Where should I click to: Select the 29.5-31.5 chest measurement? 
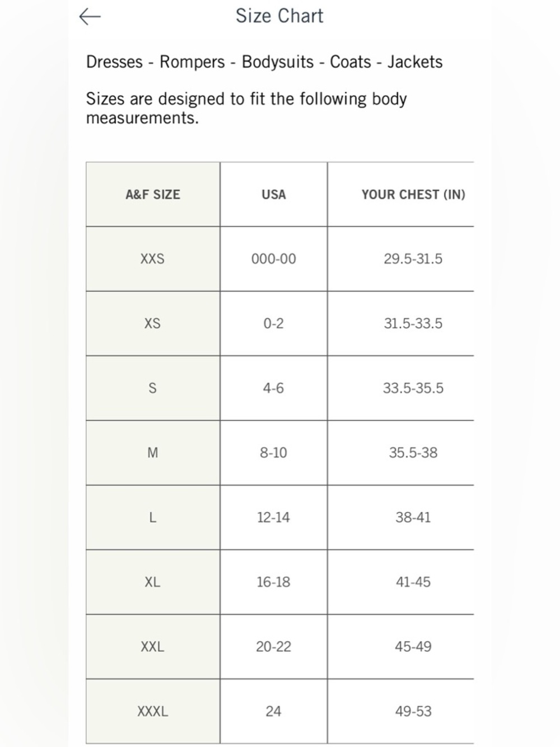(413, 259)
